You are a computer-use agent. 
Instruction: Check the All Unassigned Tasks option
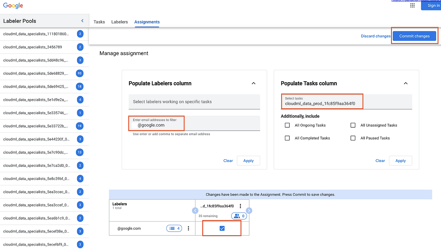[x=353, y=125]
